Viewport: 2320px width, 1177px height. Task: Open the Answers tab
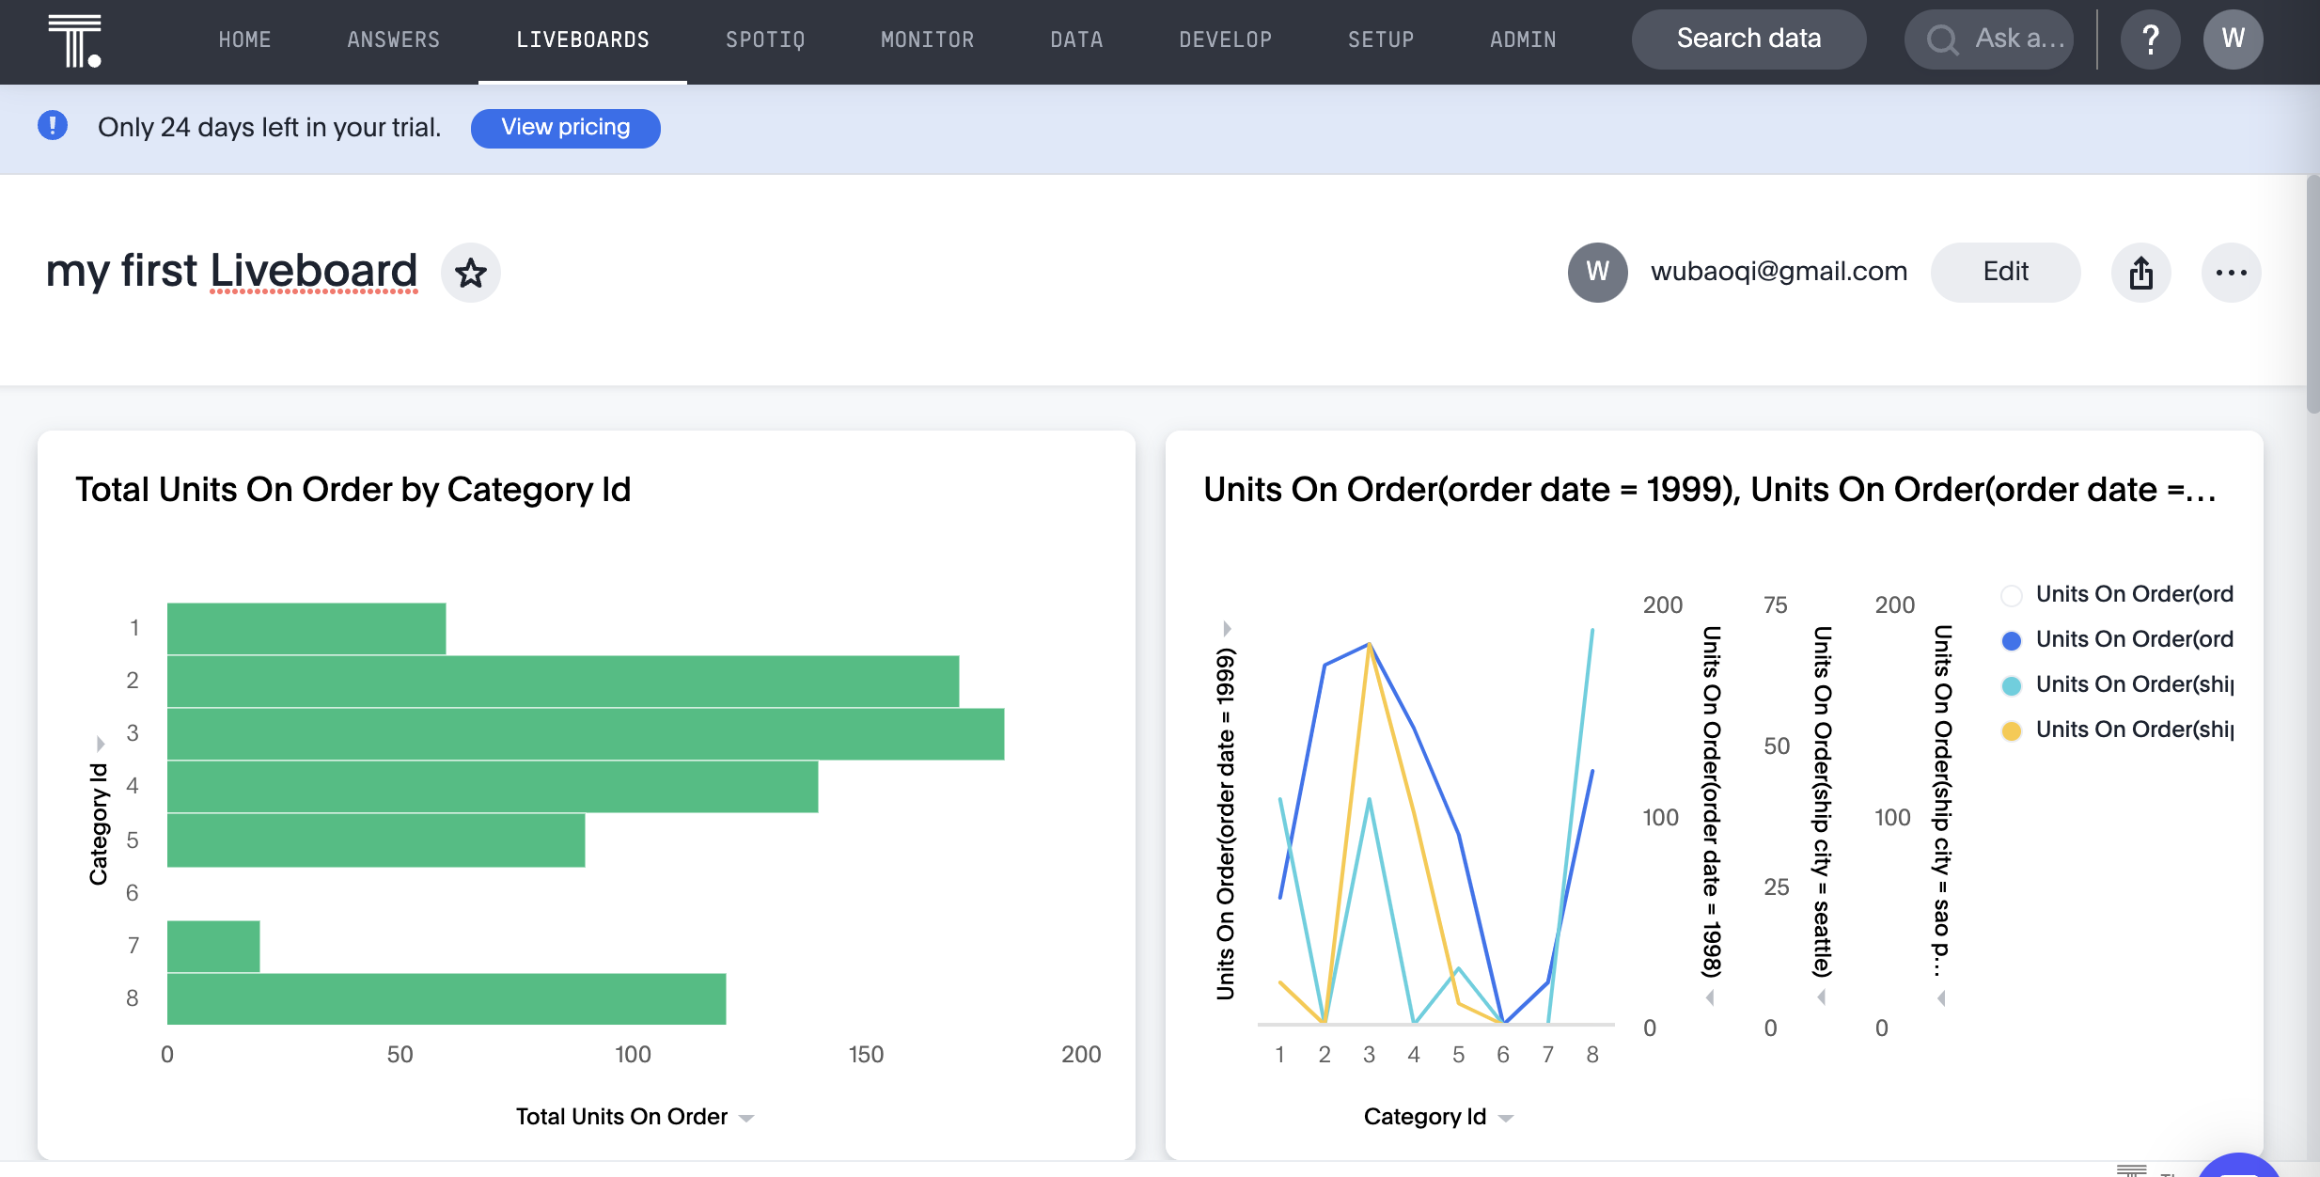[x=393, y=39]
